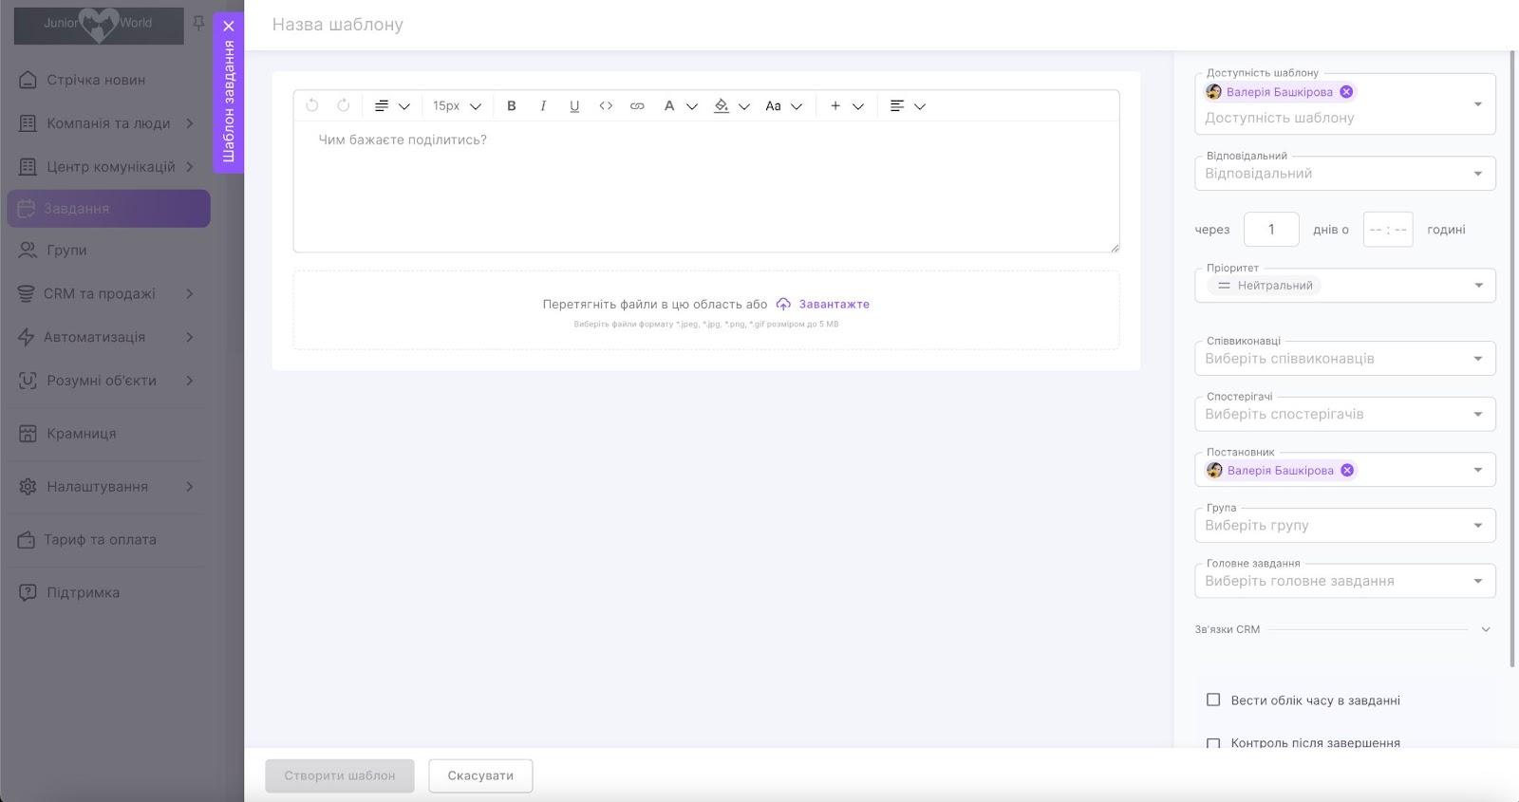The image size is (1519, 802).
Task: Click the cloud upload icon beside Завантажте
Action: (x=783, y=305)
